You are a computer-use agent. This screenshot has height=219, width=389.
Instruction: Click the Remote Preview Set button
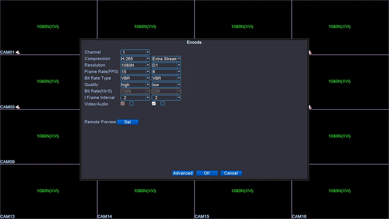128,122
